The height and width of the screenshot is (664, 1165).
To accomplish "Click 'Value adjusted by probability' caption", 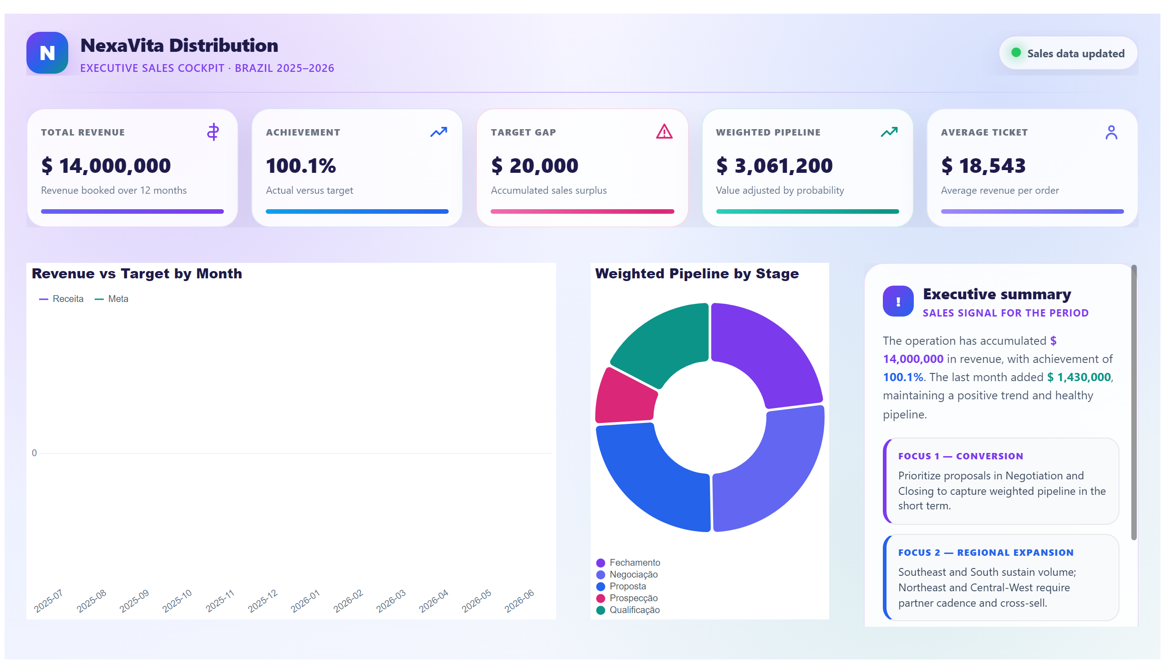I will [x=780, y=190].
